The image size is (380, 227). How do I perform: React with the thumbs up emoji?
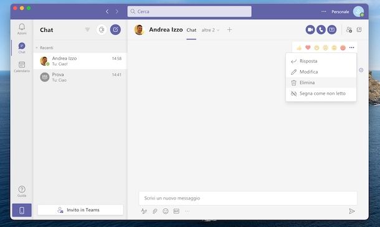(299, 48)
